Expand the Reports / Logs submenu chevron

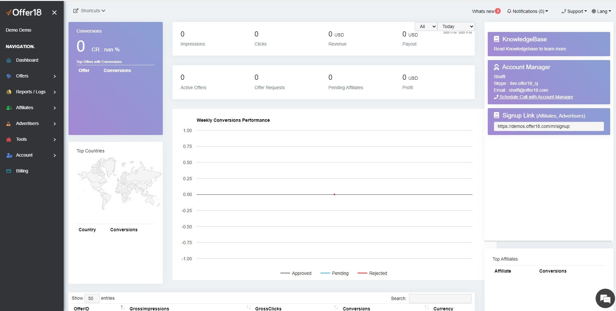click(55, 92)
